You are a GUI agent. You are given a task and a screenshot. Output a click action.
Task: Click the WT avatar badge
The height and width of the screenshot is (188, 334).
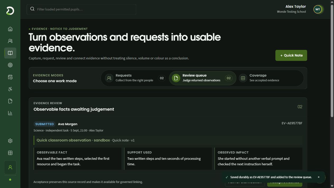(318, 9)
